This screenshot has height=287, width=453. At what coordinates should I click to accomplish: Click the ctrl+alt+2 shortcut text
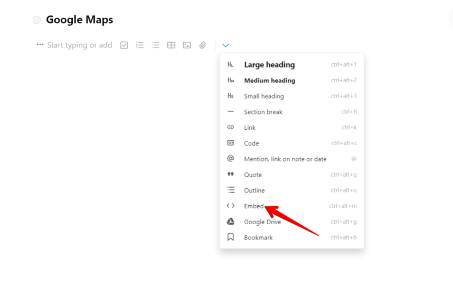tap(344, 80)
